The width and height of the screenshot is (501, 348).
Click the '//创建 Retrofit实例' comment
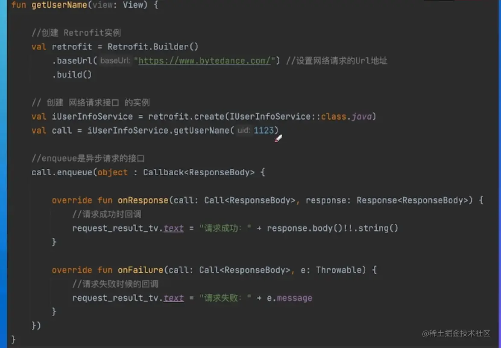(76, 33)
